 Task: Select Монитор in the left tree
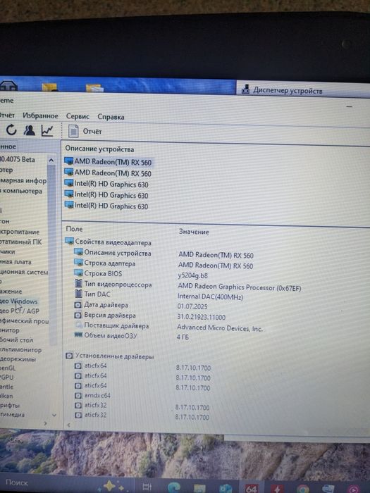click(x=10, y=330)
